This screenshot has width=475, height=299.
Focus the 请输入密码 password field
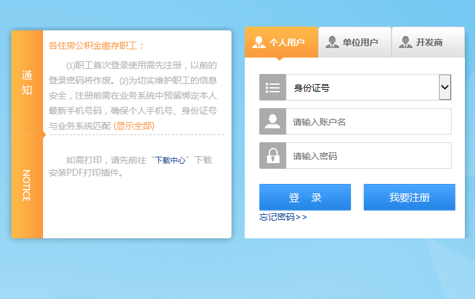click(368, 156)
